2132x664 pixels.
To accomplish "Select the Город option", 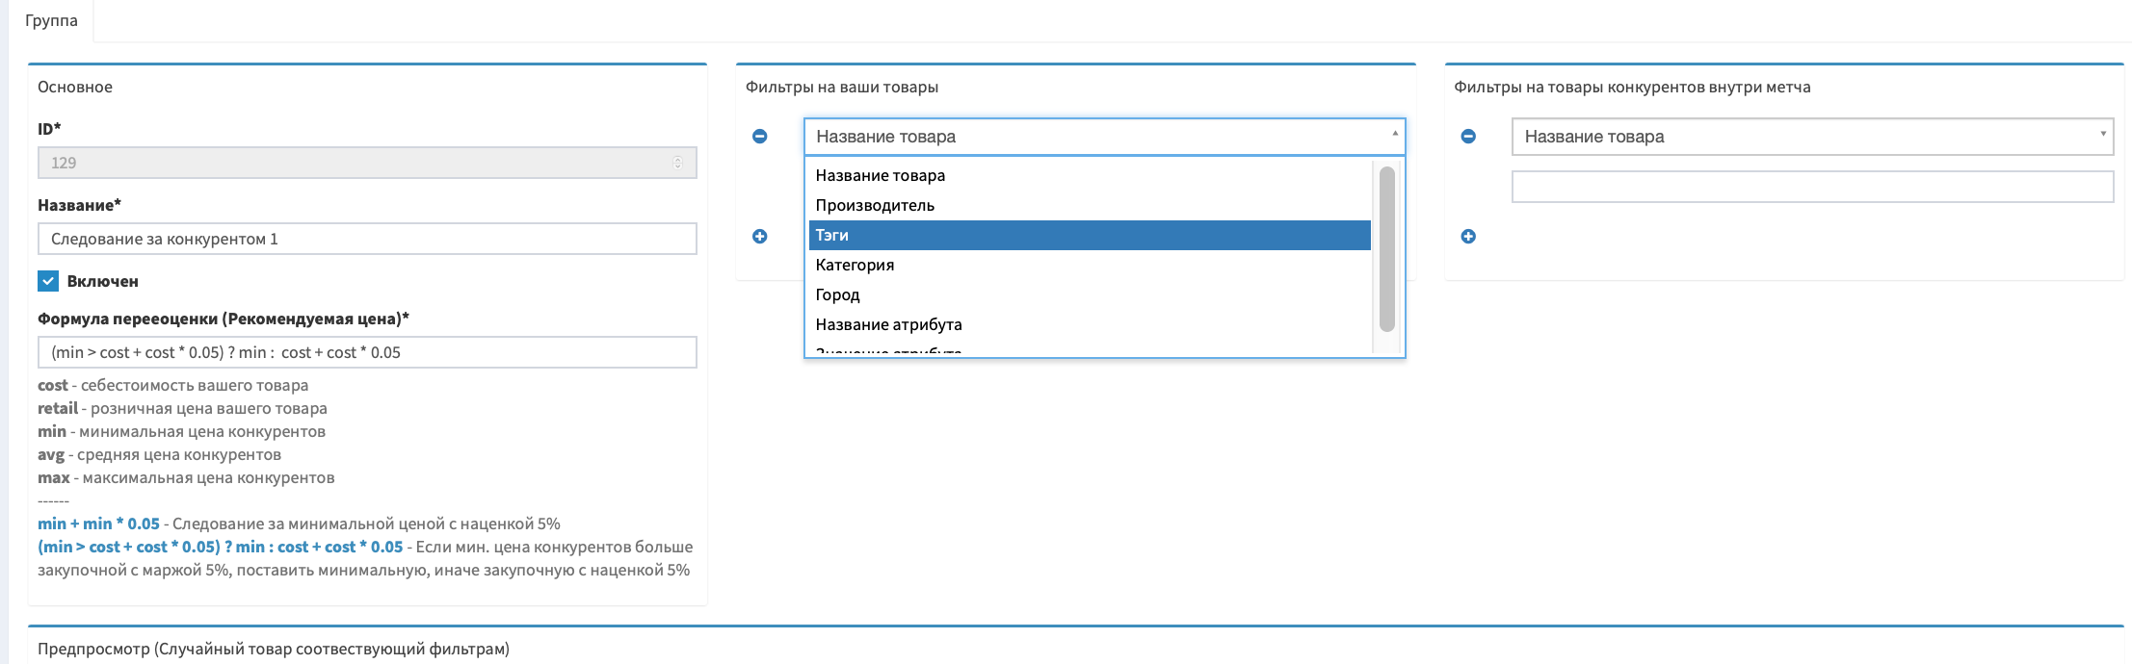I will coord(1089,295).
